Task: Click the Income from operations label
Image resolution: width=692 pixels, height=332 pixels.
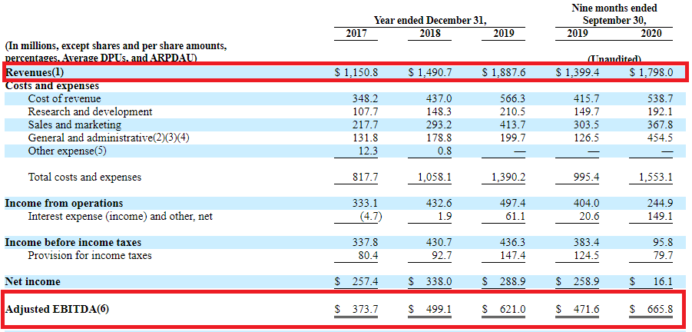Action: point(64,204)
